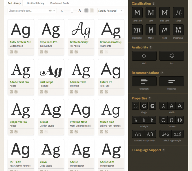Select the Sans Serif classification filter
Screen dimensions: 192x171
click(x=137, y=12)
